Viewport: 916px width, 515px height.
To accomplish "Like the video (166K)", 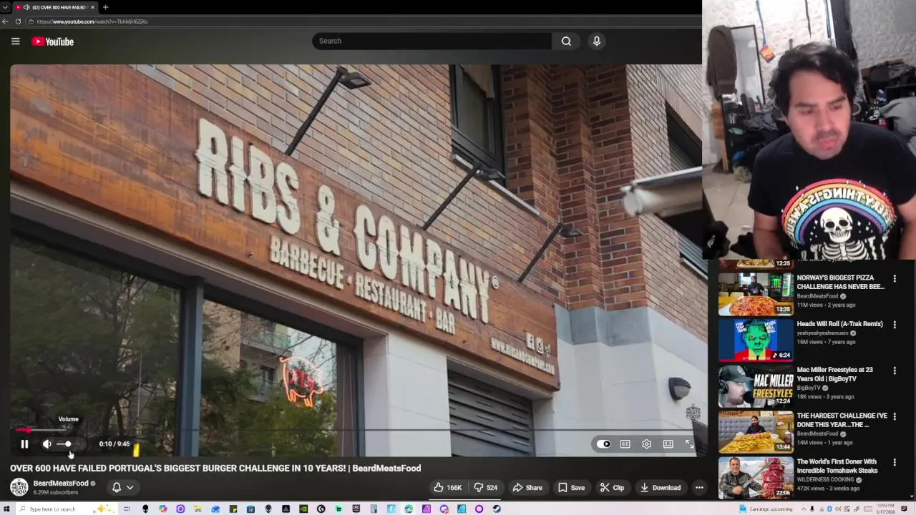I will click(448, 488).
